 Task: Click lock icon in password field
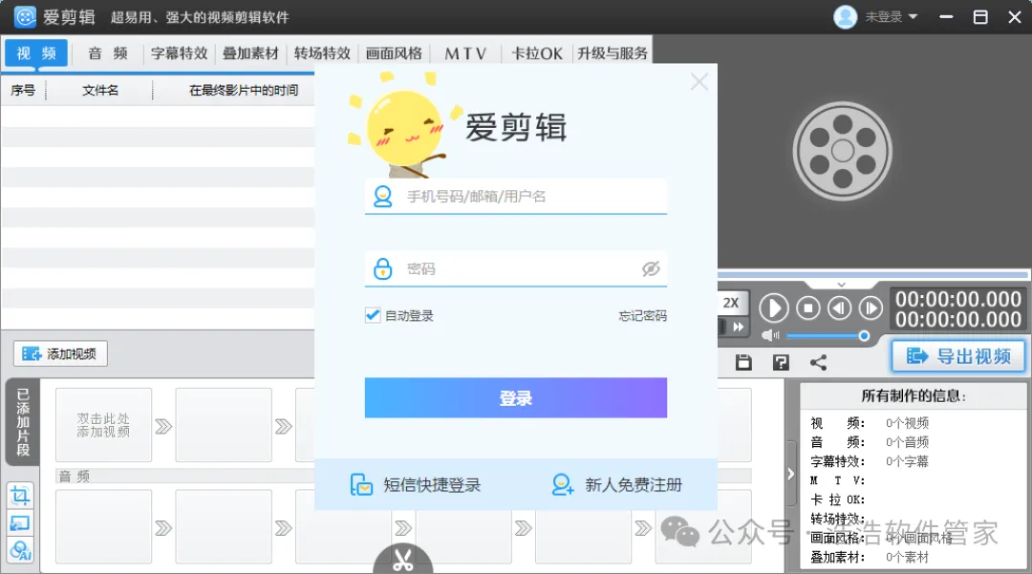(x=382, y=268)
